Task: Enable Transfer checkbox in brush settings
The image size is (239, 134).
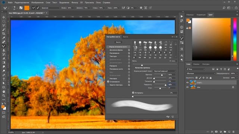Action: tap(108, 66)
